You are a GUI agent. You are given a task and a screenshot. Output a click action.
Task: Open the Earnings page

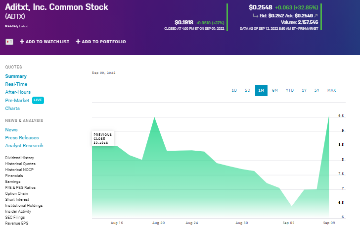(x=13, y=181)
